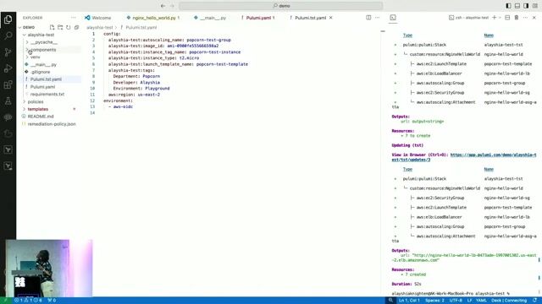Open the Search view in activity bar

tap(8, 35)
